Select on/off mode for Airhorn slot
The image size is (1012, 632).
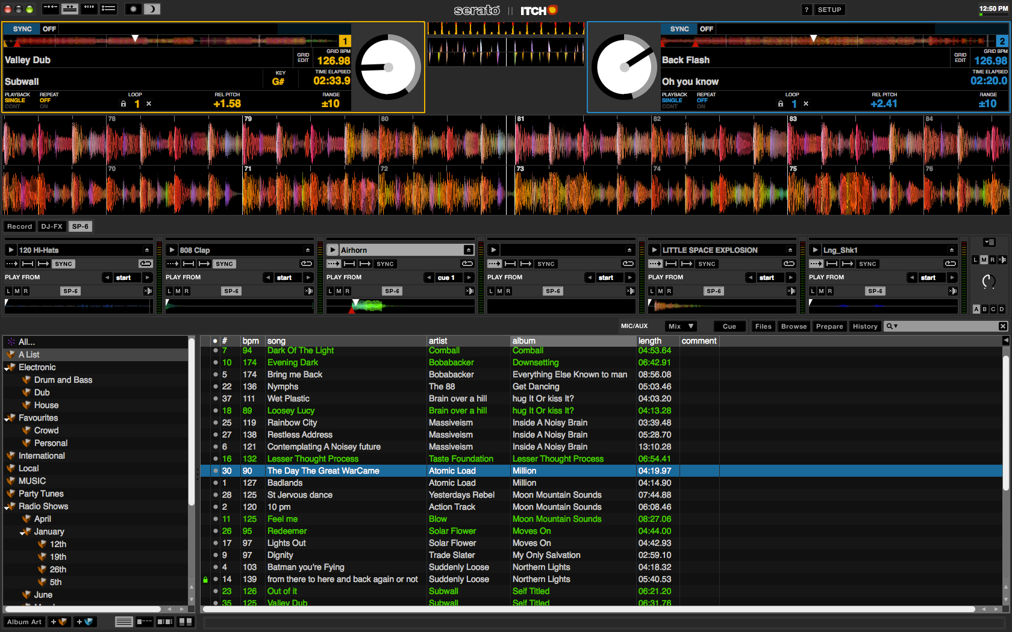point(365,264)
